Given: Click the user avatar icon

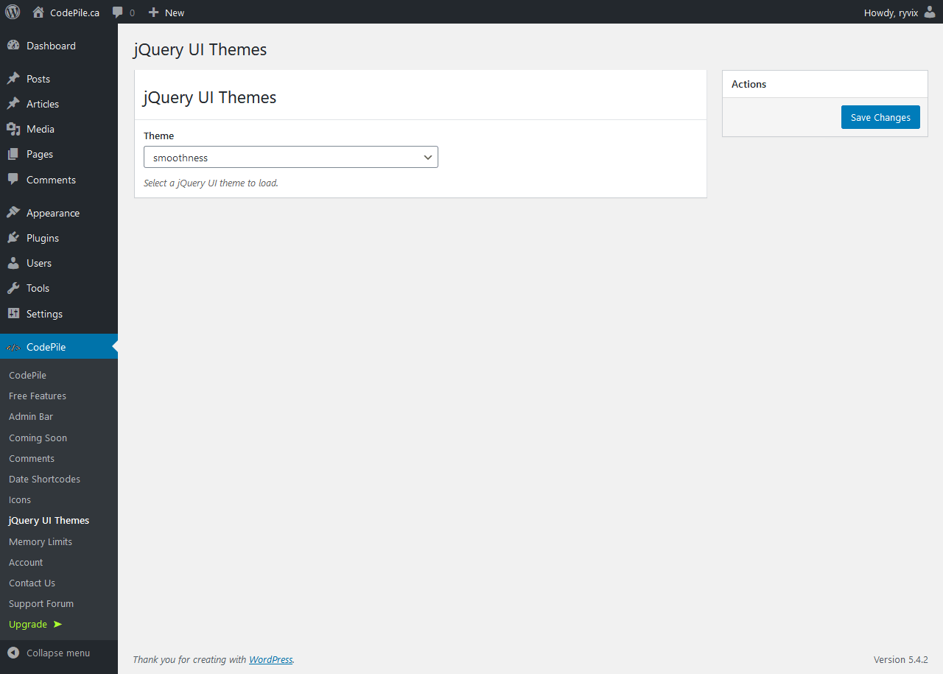Looking at the screenshot, I should [x=930, y=12].
